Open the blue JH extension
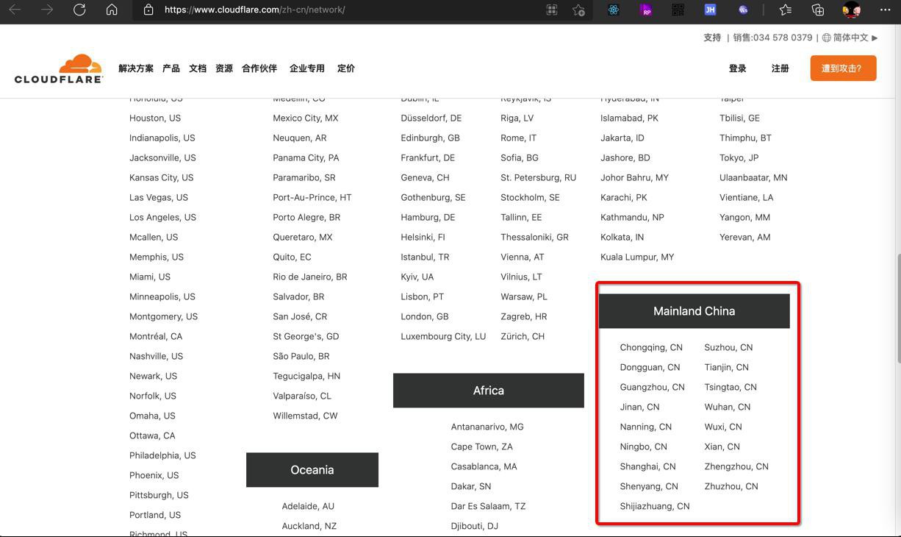This screenshot has height=537, width=901. 710,10
